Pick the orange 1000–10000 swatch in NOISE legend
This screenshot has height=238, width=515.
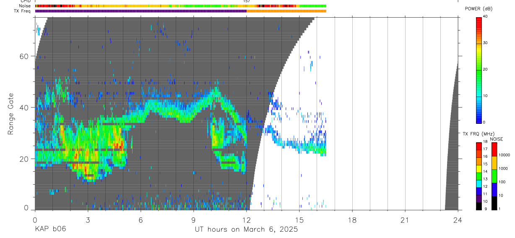tap(494, 163)
